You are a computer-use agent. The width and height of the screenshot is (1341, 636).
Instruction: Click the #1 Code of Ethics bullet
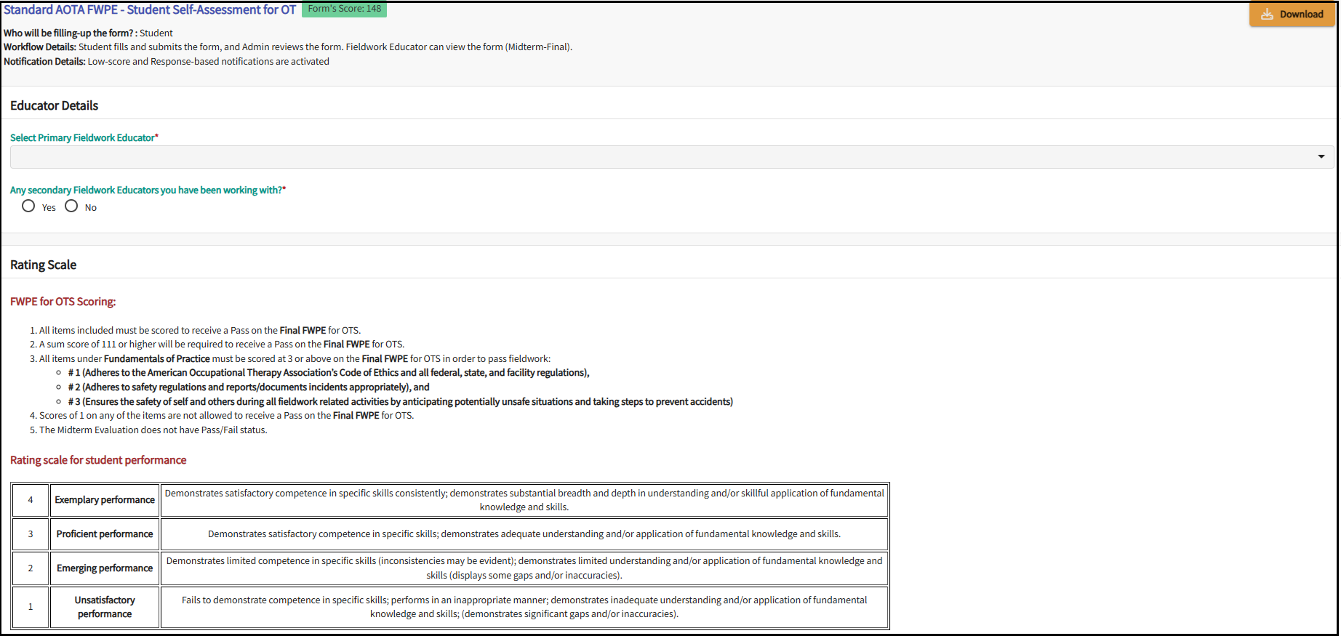[x=329, y=373]
